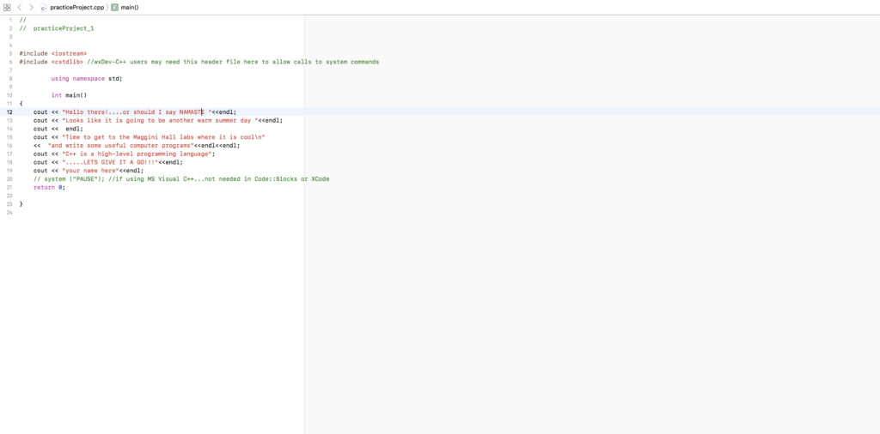Open the related items grid menu
This screenshot has width=880, height=434.
tap(7, 7)
